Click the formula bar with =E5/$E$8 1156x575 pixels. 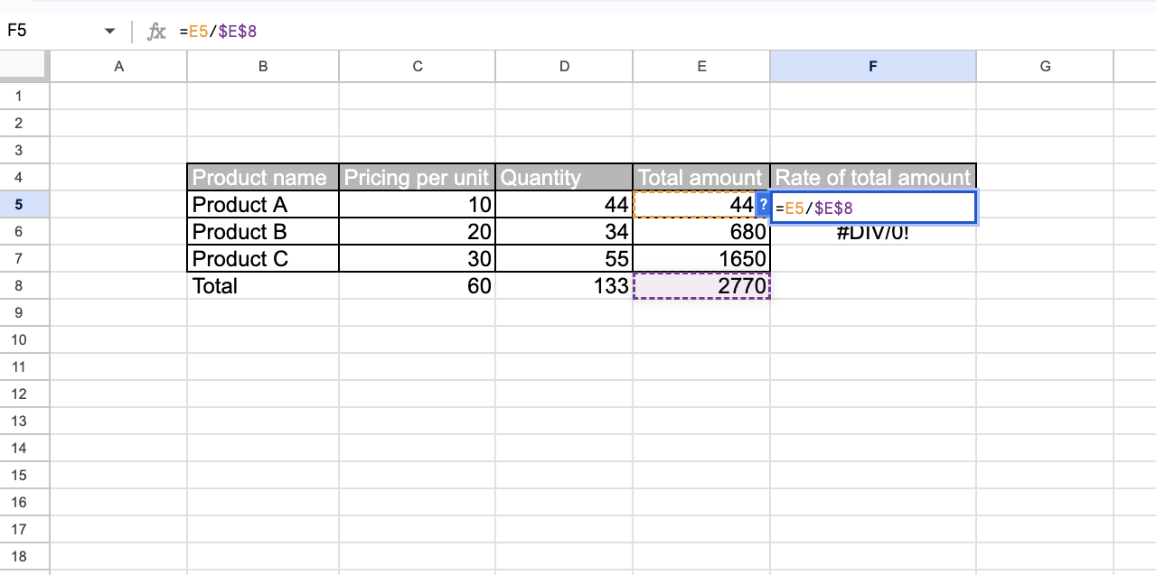click(x=664, y=31)
